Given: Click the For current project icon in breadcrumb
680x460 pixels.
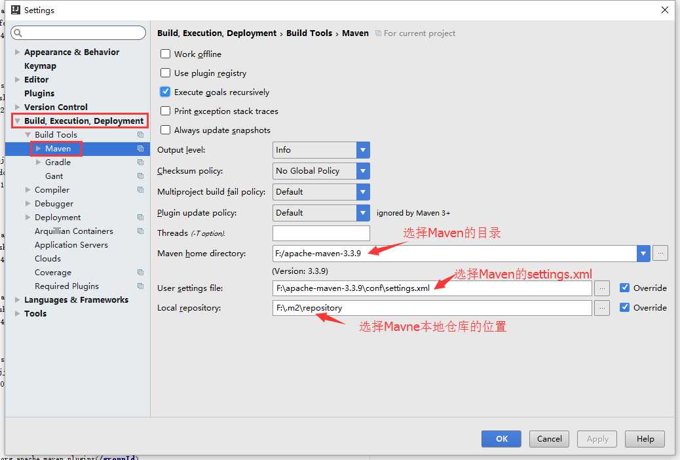Looking at the screenshot, I should (378, 33).
